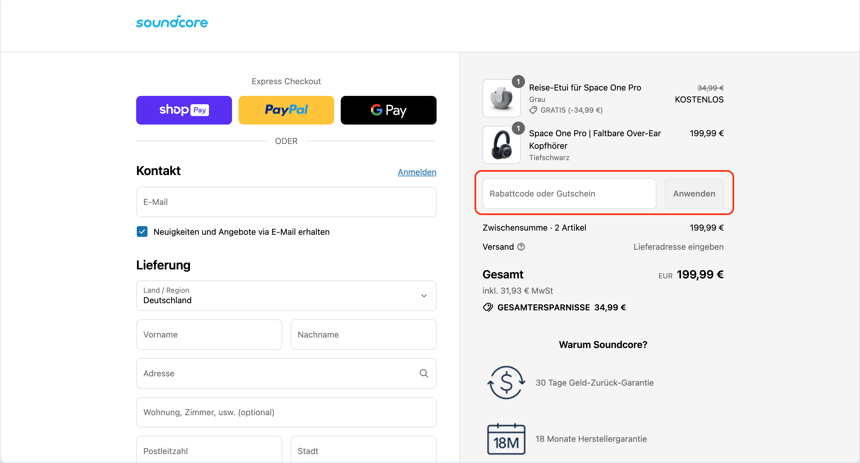Click the quantity badge on headphones
Image resolution: width=860 pixels, height=463 pixels.
518,128
